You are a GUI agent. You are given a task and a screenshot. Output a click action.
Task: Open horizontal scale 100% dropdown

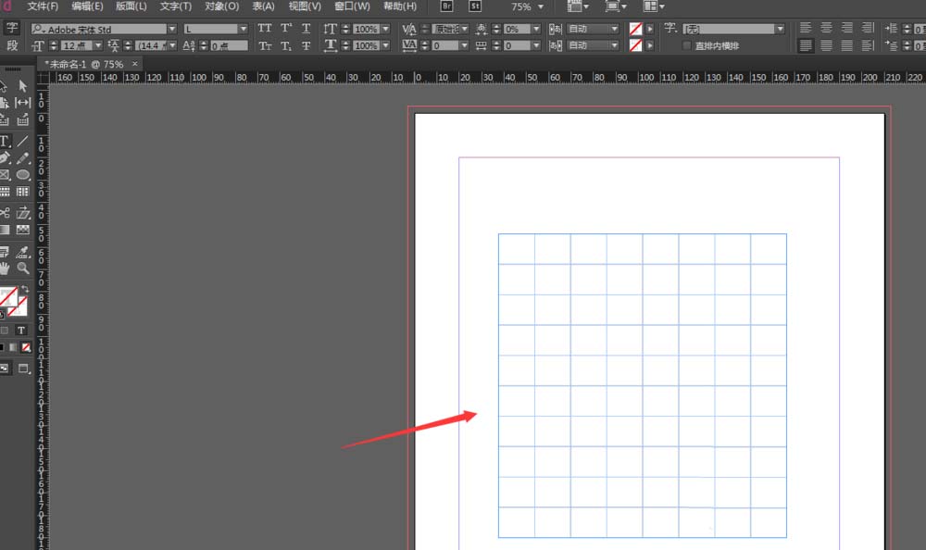click(385, 45)
